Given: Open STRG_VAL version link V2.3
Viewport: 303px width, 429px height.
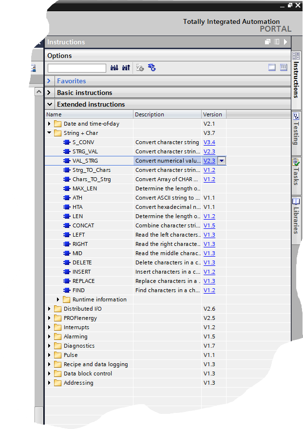Looking at the screenshot, I should tap(209, 151).
